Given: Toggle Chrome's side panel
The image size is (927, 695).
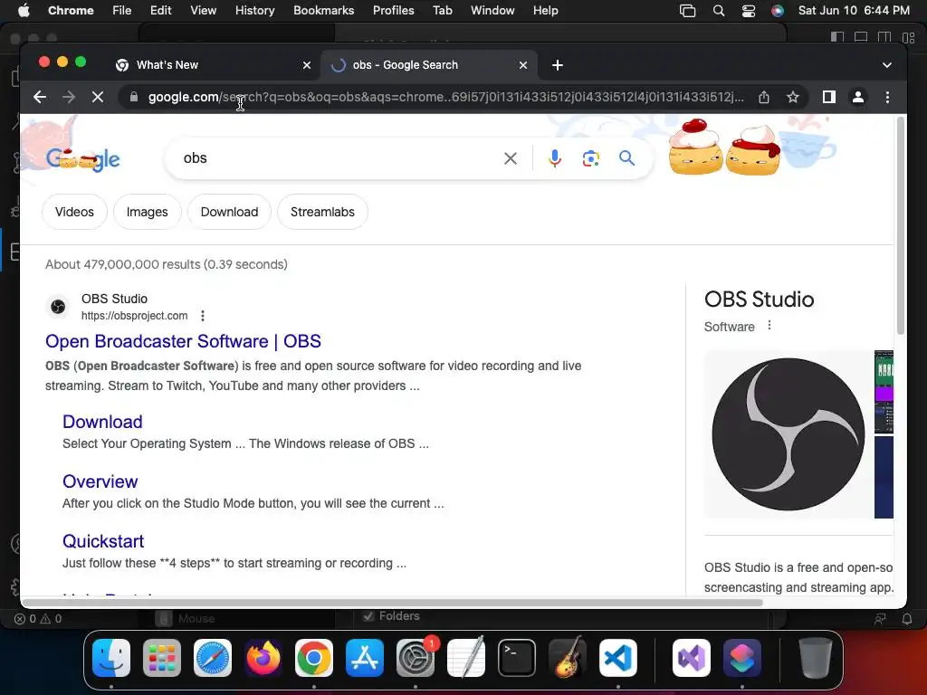Looking at the screenshot, I should (x=829, y=97).
